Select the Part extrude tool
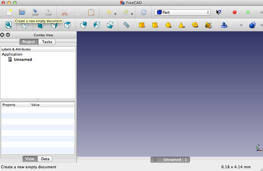 (224, 25)
